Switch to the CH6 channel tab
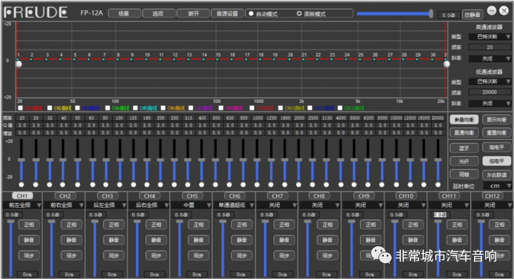Screen dimensions: 514x279 [234, 196]
